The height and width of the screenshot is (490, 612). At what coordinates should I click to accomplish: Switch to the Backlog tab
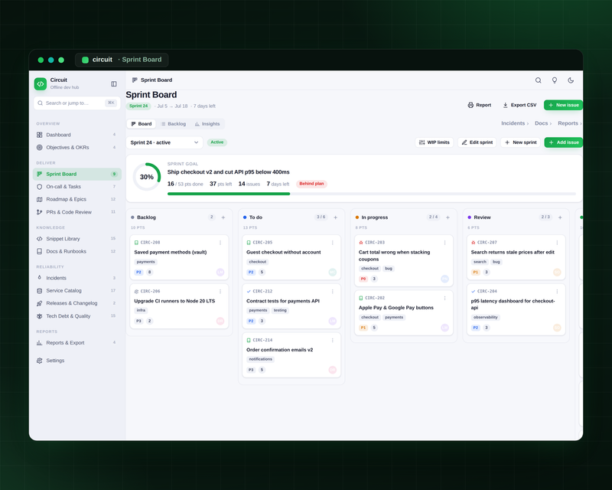[174, 124]
